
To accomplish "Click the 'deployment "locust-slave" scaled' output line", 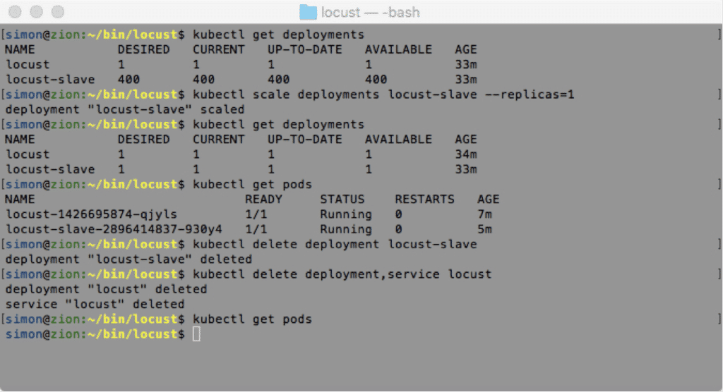I will [125, 109].
